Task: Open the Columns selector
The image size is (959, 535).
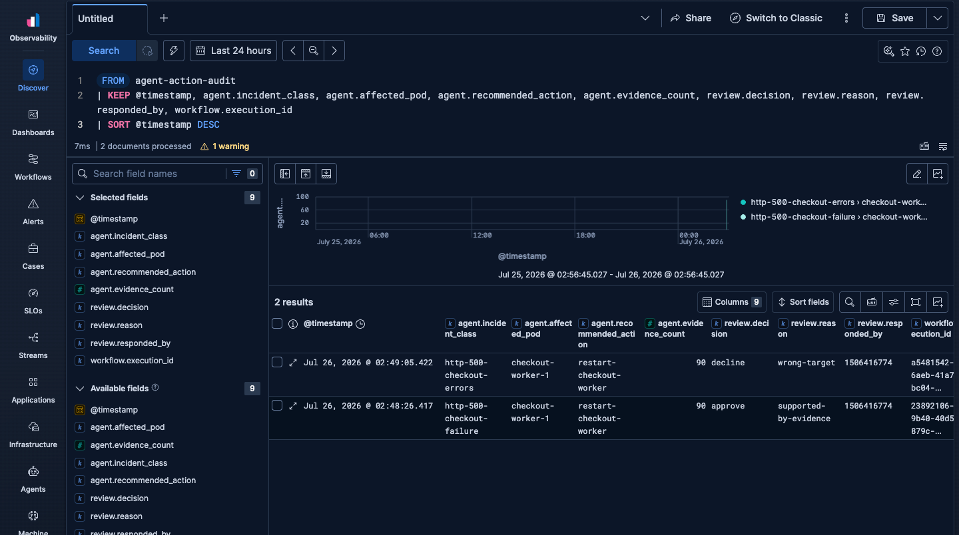Action: (732, 302)
